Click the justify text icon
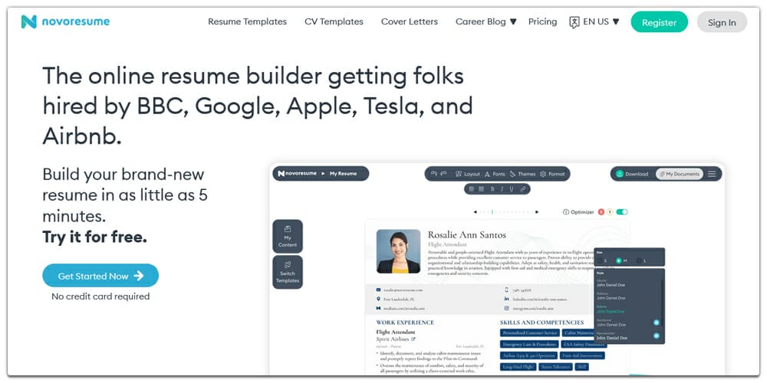Screen dimensions: 767x383 pos(482,188)
